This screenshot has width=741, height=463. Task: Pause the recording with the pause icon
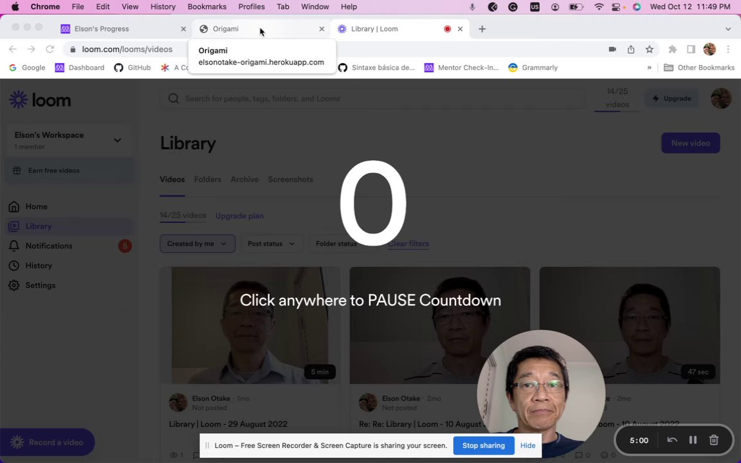point(693,440)
